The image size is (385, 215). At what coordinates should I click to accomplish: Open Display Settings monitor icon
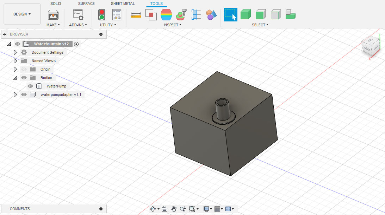coord(206,209)
